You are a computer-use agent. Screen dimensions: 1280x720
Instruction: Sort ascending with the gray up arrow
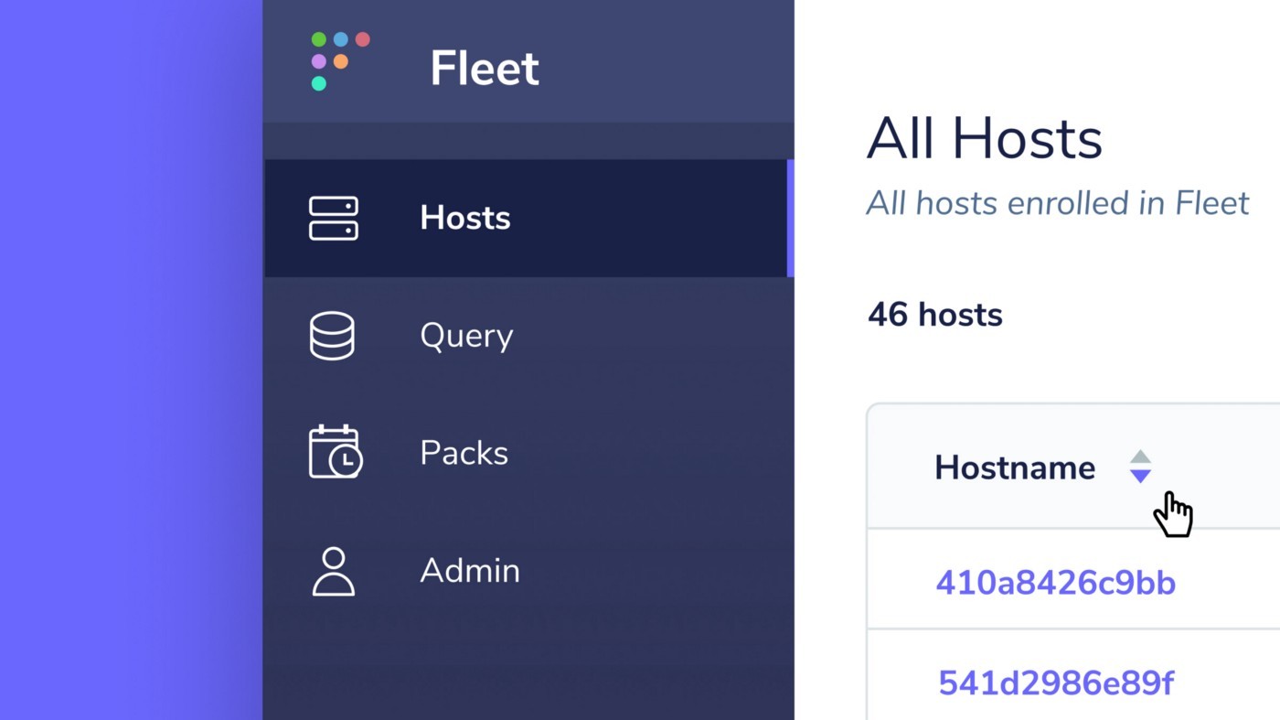pos(1140,457)
